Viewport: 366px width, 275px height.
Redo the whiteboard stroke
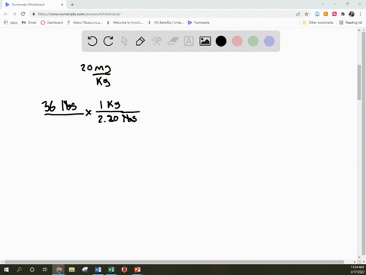click(108, 41)
